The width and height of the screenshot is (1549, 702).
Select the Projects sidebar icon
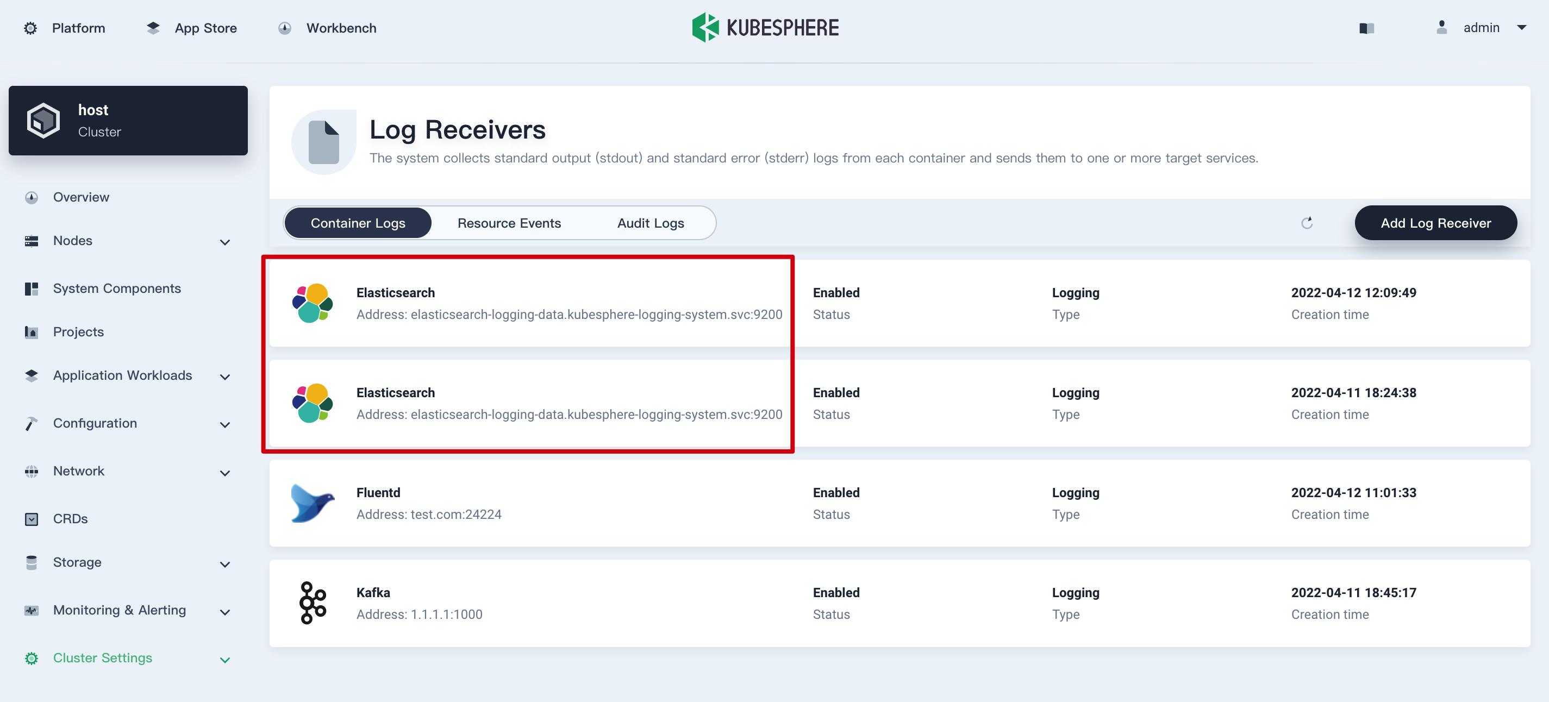click(x=30, y=331)
